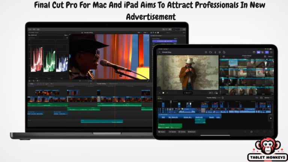
Task: Step to next frame in iPad viewer
Action: 167,93
